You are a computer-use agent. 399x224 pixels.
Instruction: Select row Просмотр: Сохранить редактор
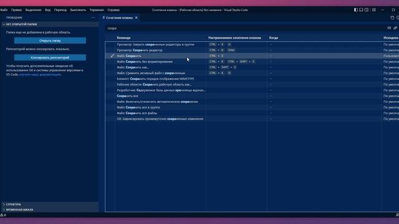click(x=252, y=50)
